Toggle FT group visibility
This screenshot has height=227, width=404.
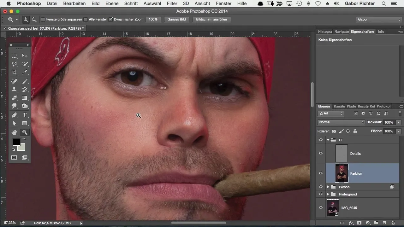(x=321, y=140)
